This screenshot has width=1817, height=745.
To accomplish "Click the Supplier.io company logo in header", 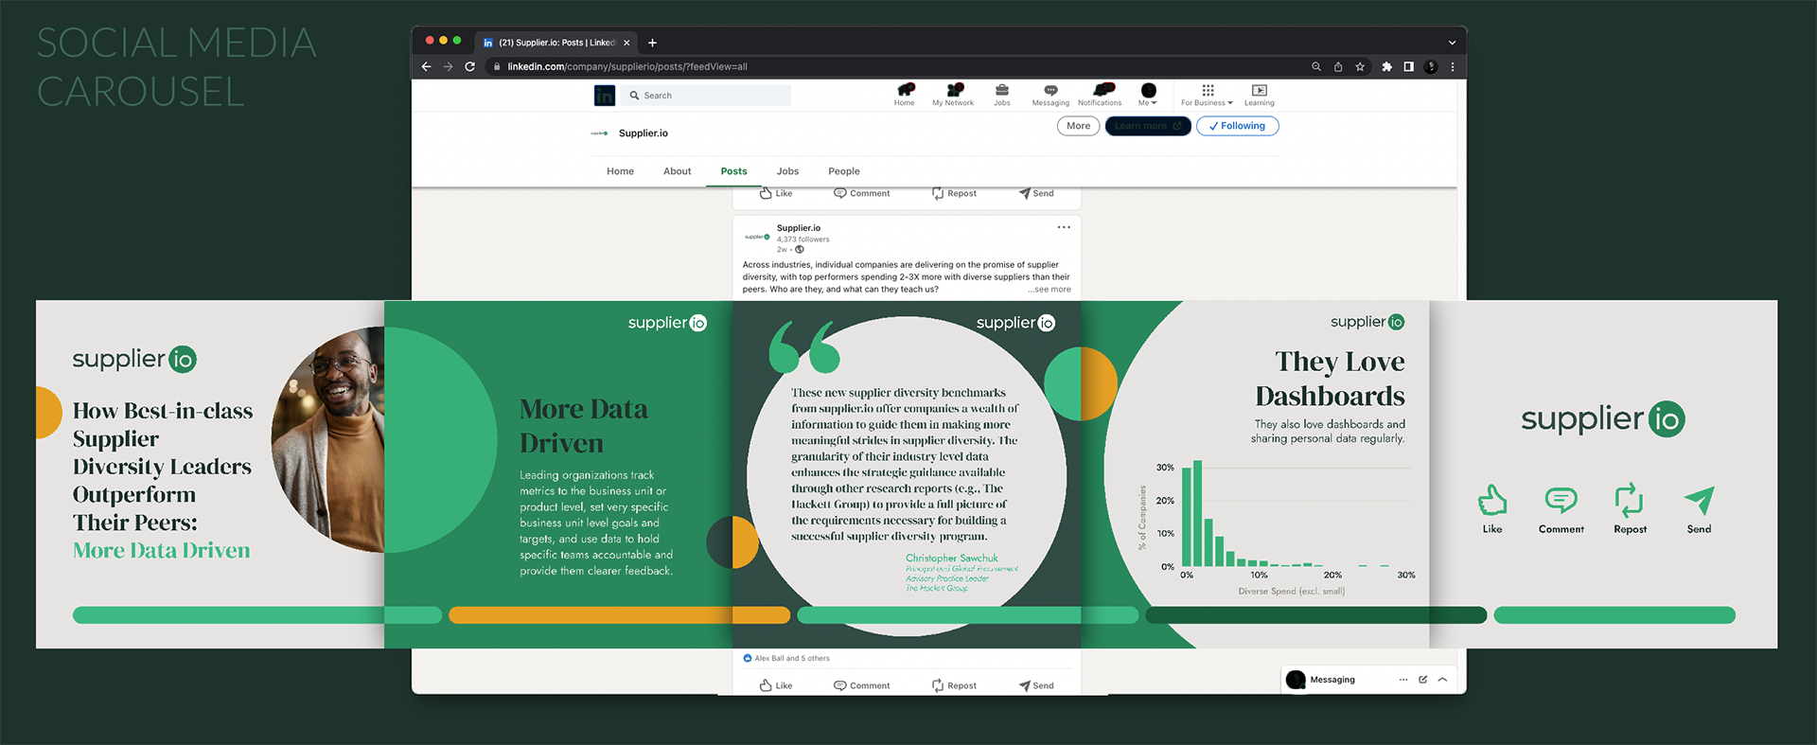I will (600, 133).
